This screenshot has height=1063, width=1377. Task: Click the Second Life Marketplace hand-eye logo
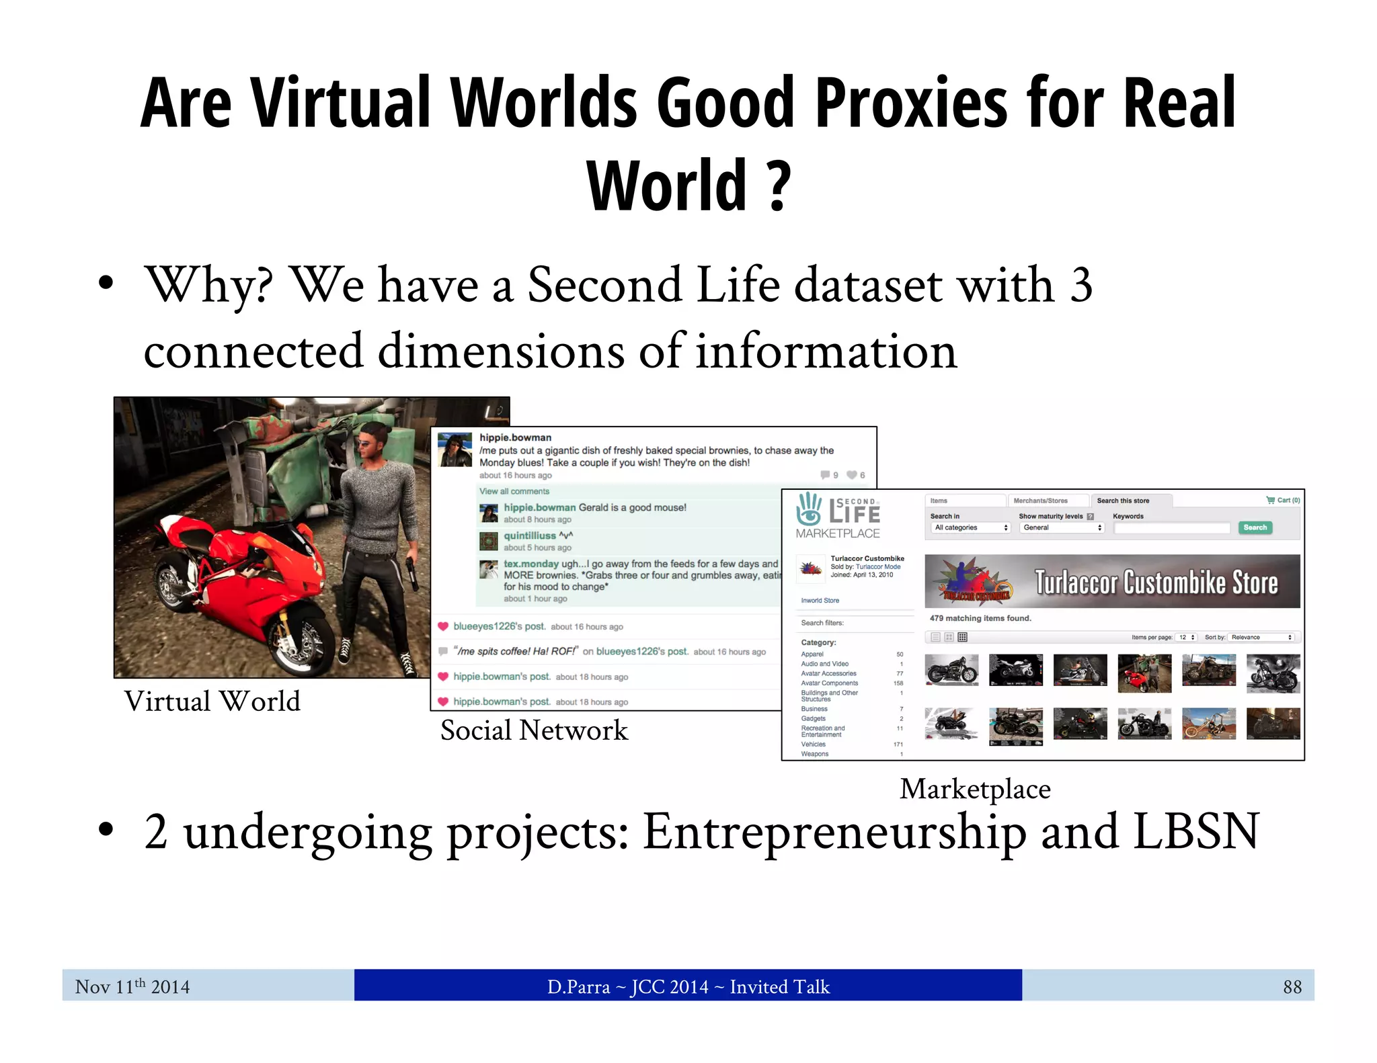click(x=809, y=509)
